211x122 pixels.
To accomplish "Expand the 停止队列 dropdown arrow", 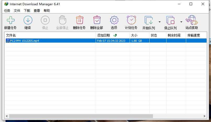I will 181,22.
